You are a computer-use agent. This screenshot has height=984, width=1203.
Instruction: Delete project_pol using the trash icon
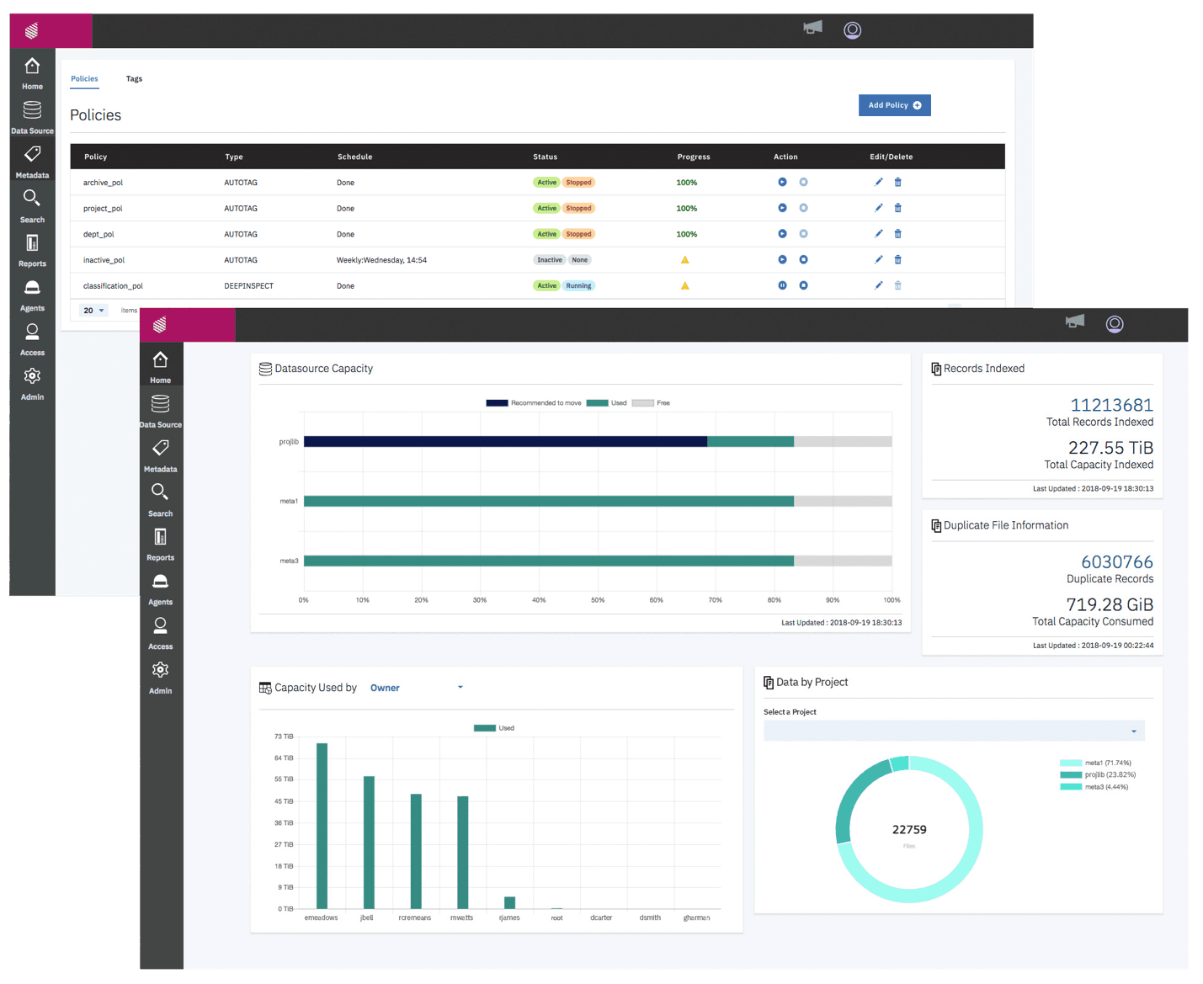(x=897, y=208)
